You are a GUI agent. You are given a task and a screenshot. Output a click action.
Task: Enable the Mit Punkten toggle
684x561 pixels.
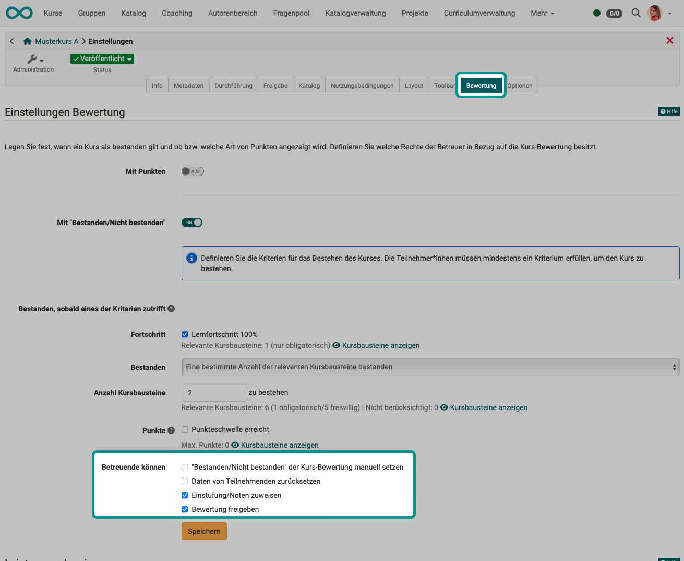(x=192, y=171)
